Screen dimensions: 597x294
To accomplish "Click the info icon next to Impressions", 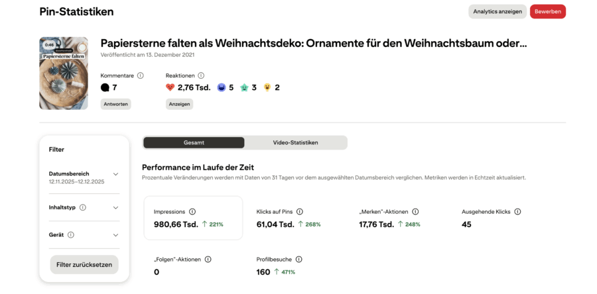I will coord(192,212).
